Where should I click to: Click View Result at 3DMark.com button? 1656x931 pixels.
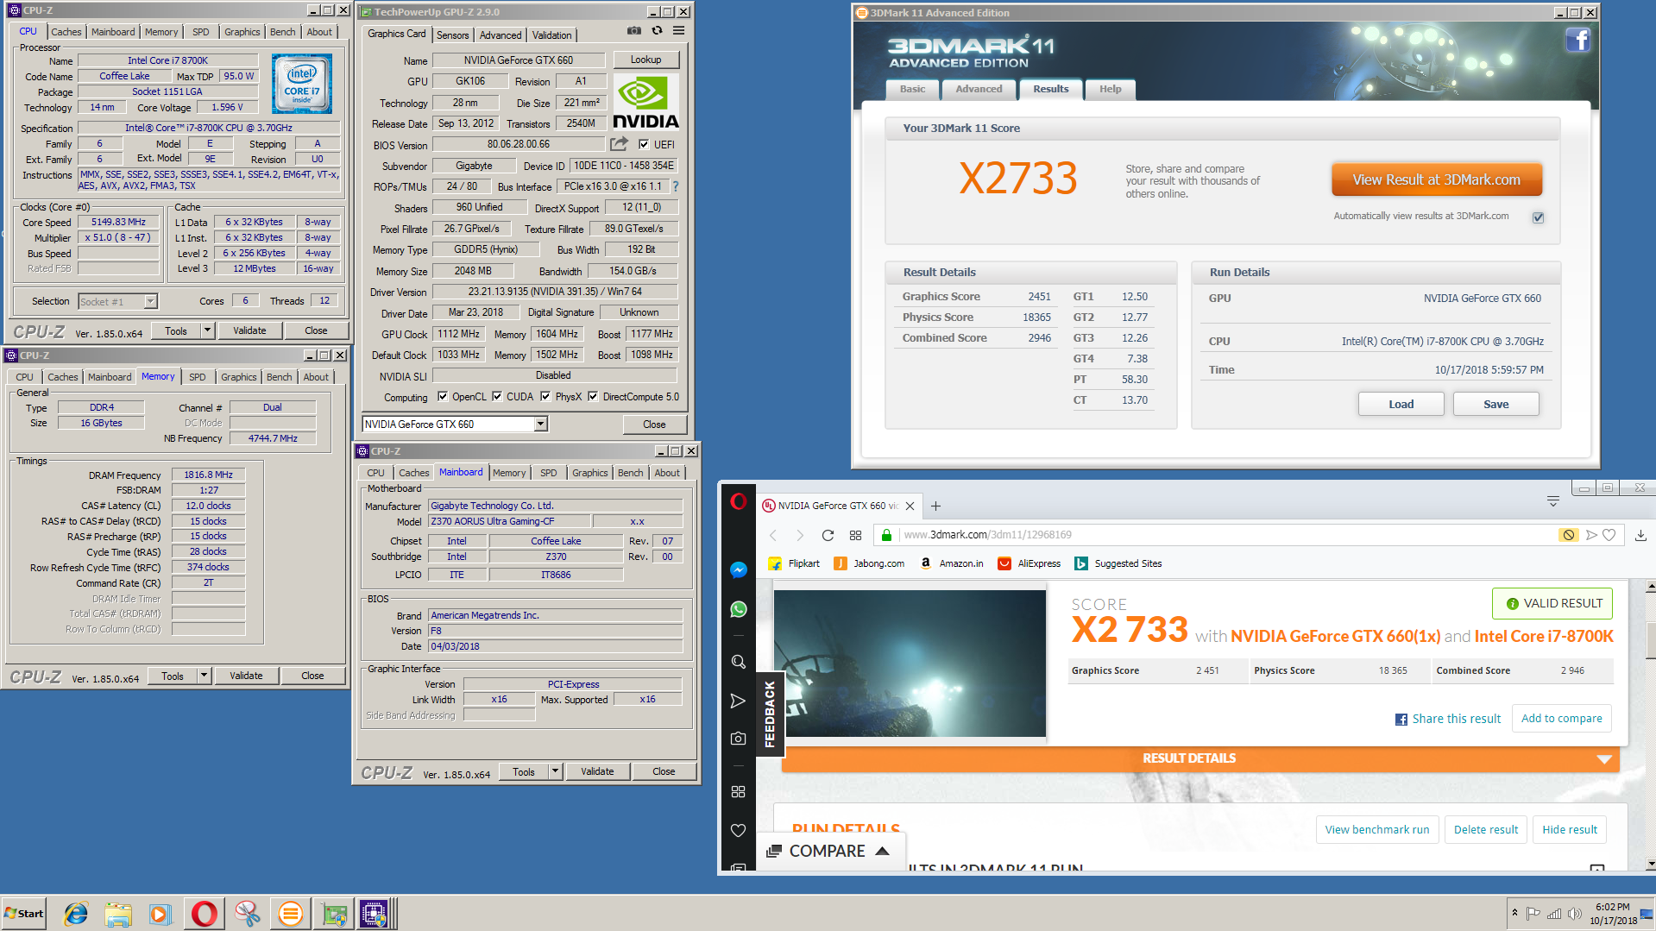[1436, 179]
